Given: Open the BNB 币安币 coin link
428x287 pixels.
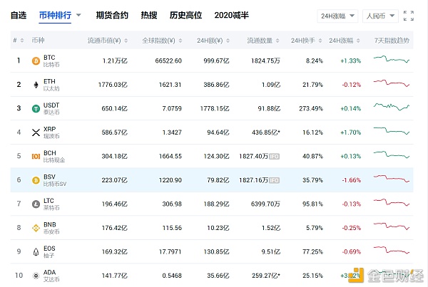Looking at the screenshot, I should click(x=51, y=228).
